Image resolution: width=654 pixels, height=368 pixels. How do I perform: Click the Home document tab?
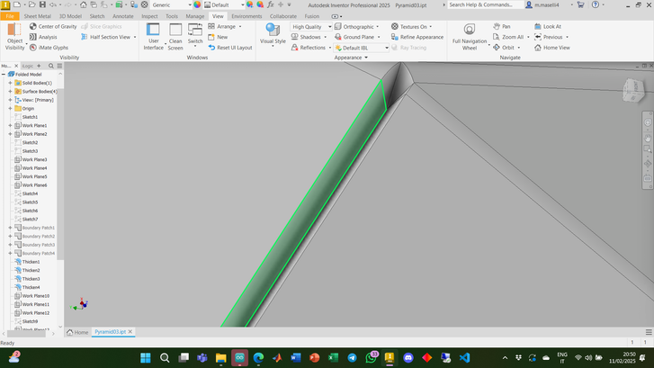[77, 332]
